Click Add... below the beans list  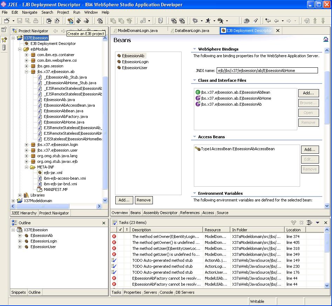click(x=124, y=200)
